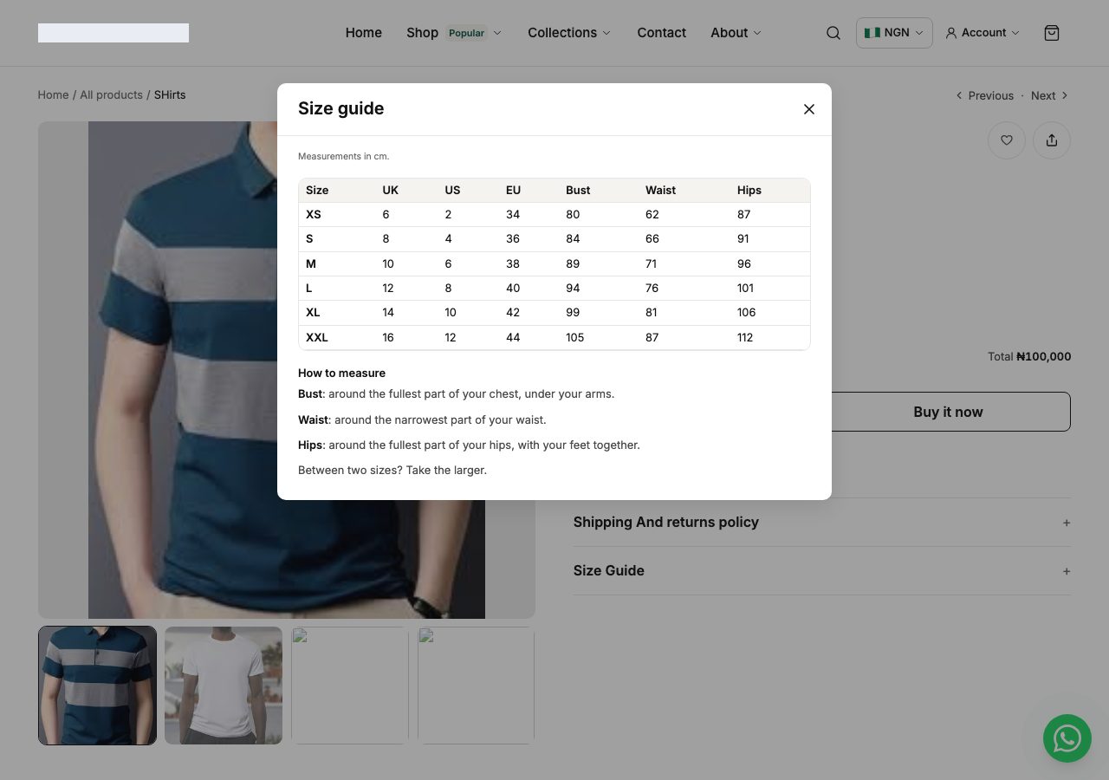Click the Total ₦100,000 price text
Viewport: 1109px width, 780px height.
click(x=1029, y=356)
